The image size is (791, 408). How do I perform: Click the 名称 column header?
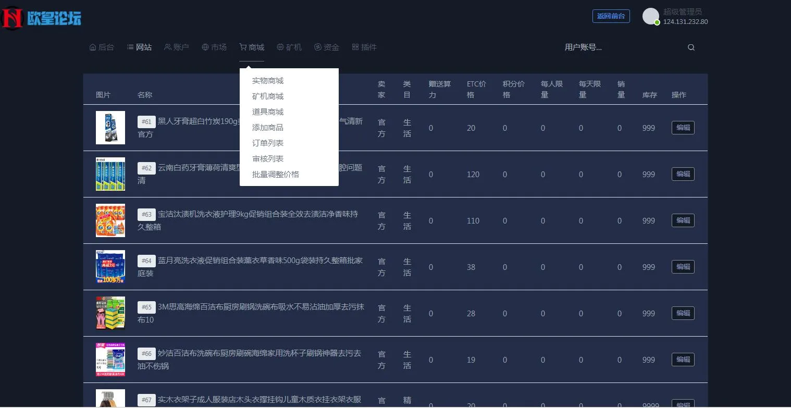click(145, 95)
